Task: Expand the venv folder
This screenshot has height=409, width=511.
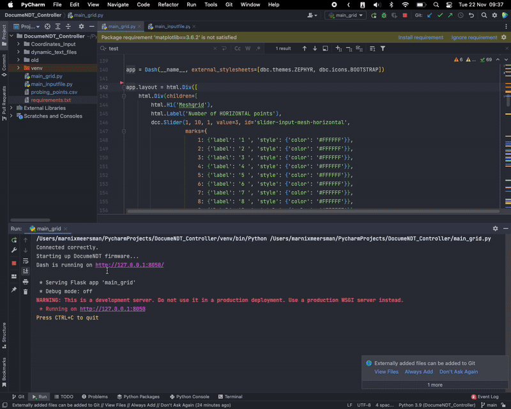Action: tap(19, 68)
